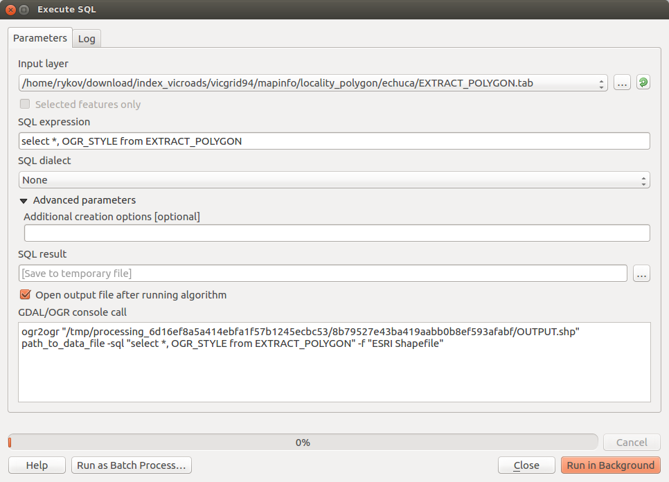This screenshot has height=482, width=669.
Task: Open the Help button
Action: [37, 465]
